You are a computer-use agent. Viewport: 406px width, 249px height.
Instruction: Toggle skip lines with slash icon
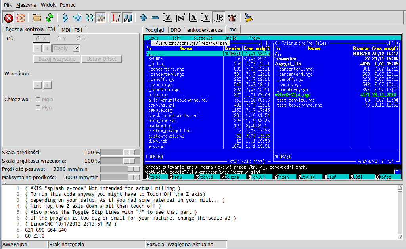116,18
